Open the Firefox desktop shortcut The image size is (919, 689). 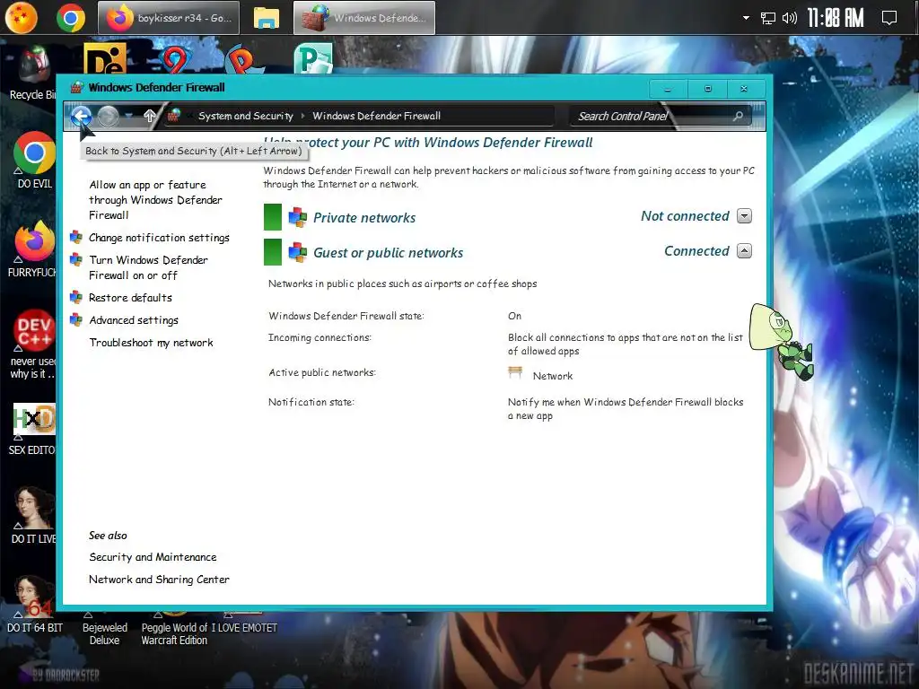click(x=34, y=249)
